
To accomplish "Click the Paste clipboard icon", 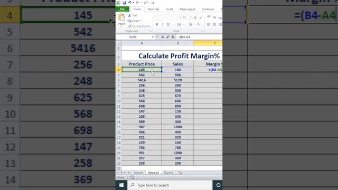I will click(121, 18).
